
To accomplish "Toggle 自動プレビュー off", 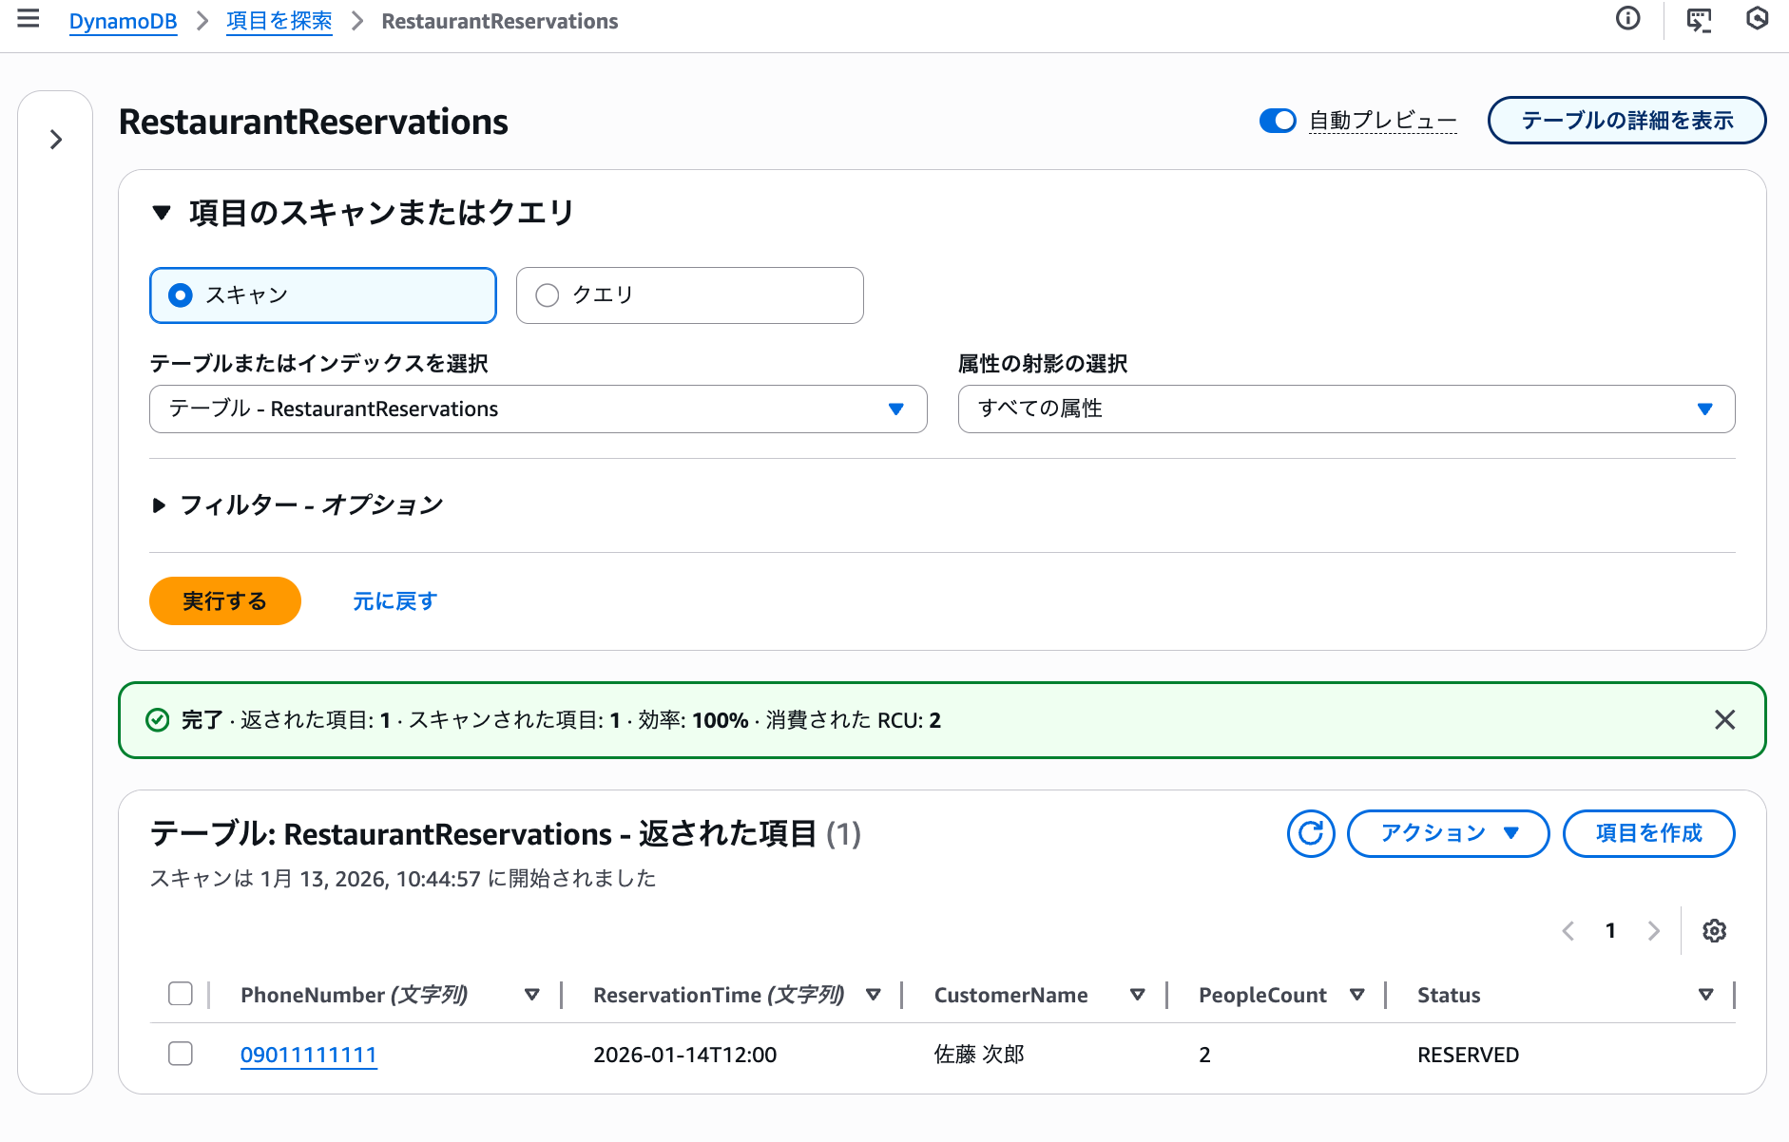I will tap(1278, 121).
